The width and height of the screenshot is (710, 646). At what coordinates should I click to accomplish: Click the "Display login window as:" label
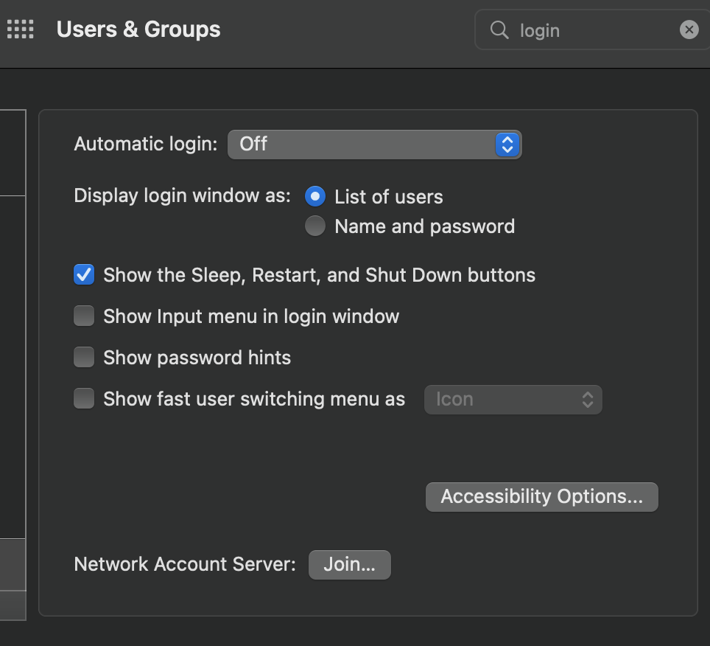183,195
